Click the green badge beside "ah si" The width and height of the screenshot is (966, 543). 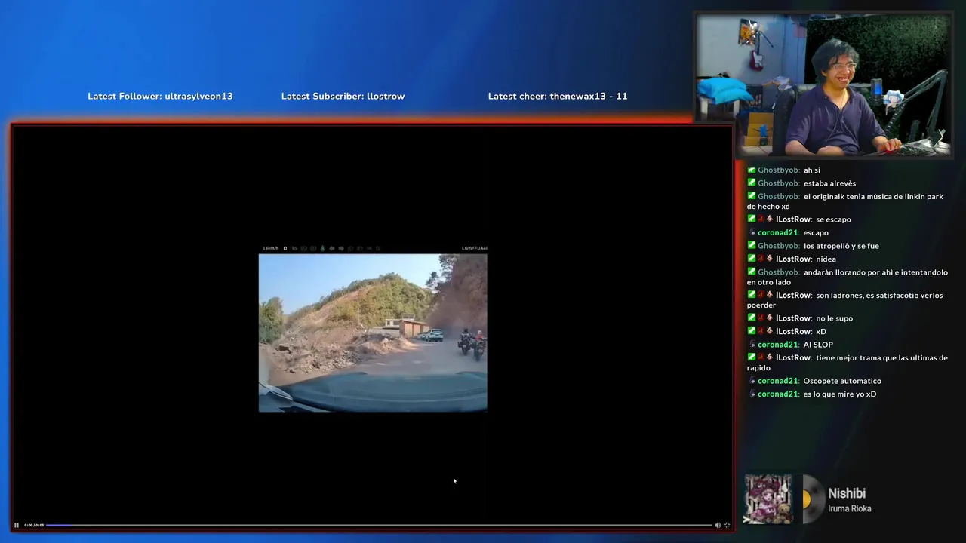point(752,170)
